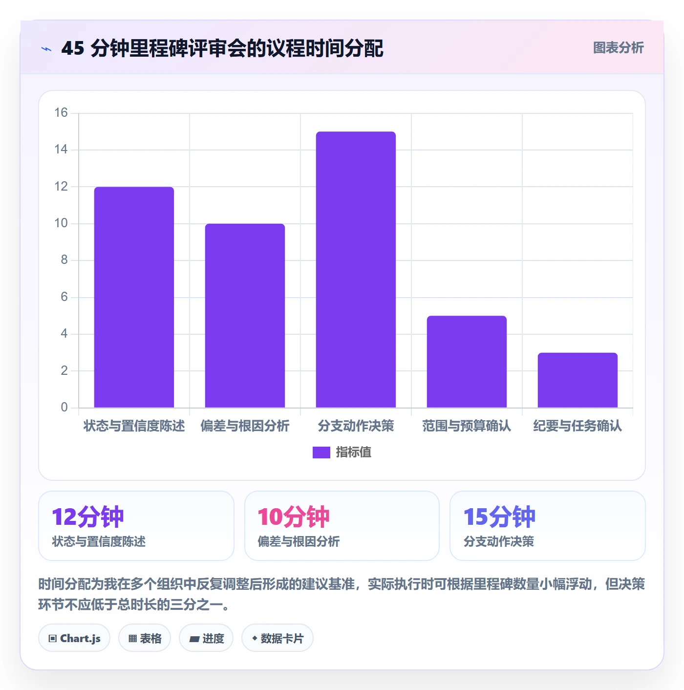Click the x-axis label 状态与置信度陈述
Screen dimensions: 684x690
coord(134,426)
